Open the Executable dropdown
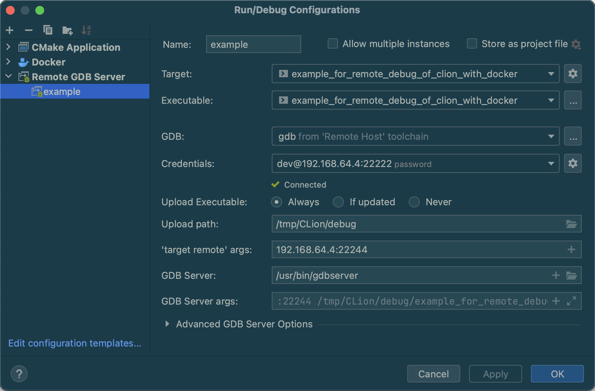 tap(416, 100)
